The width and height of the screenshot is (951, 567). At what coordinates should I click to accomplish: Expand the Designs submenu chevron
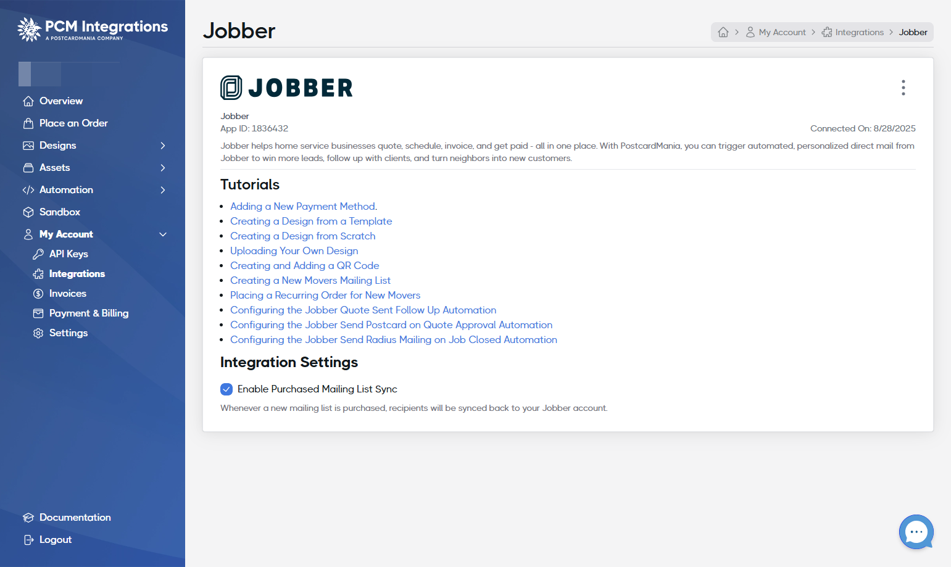163,146
